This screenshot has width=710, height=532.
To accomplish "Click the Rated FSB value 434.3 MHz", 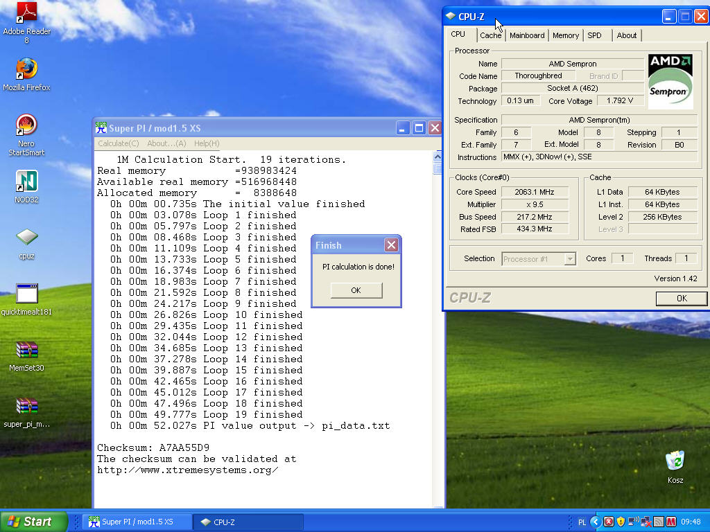I will [535, 229].
